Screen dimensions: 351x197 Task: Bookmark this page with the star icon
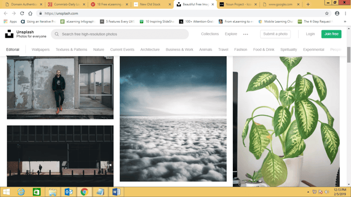tap(327, 13)
